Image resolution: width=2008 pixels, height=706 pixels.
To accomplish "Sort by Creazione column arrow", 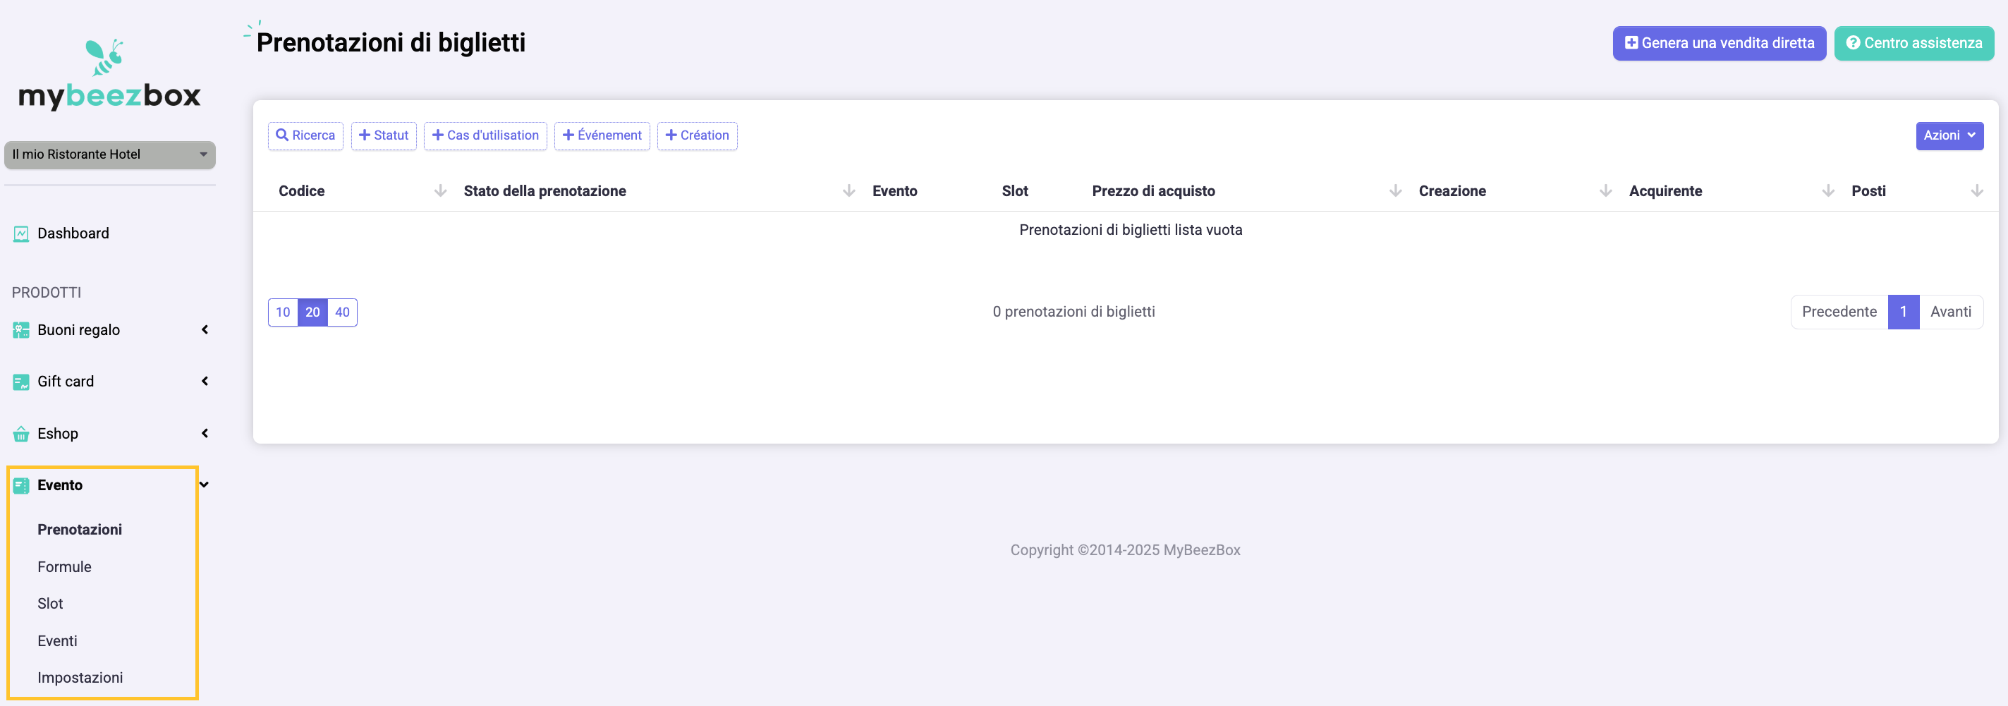I will [1605, 191].
